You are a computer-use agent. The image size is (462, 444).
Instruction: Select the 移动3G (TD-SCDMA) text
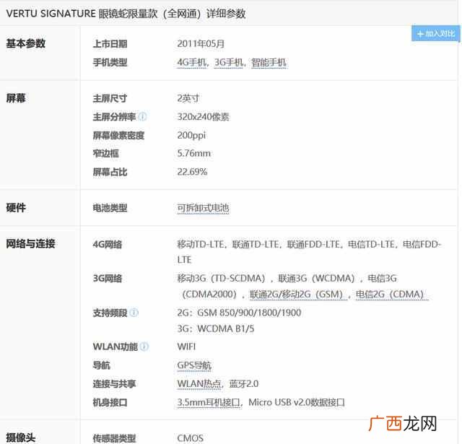click(221, 278)
